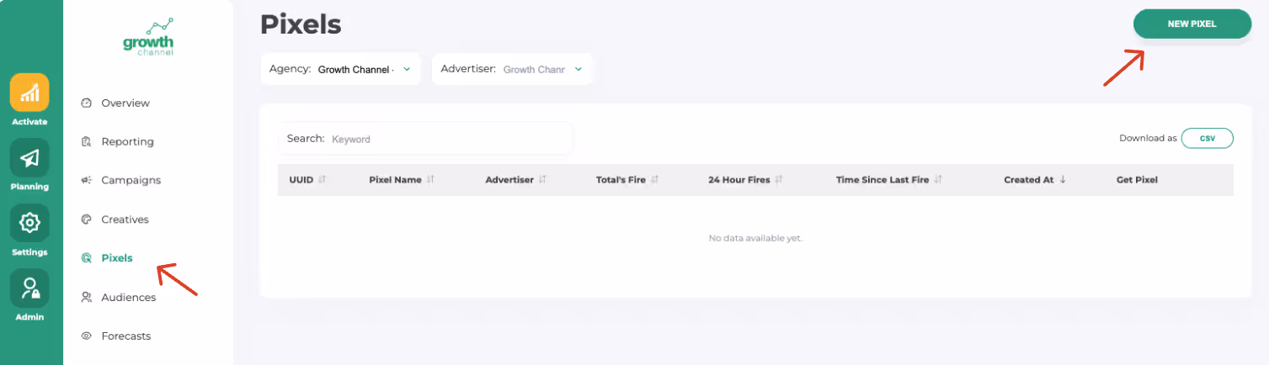Click the Get Pixel column header

1137,180
